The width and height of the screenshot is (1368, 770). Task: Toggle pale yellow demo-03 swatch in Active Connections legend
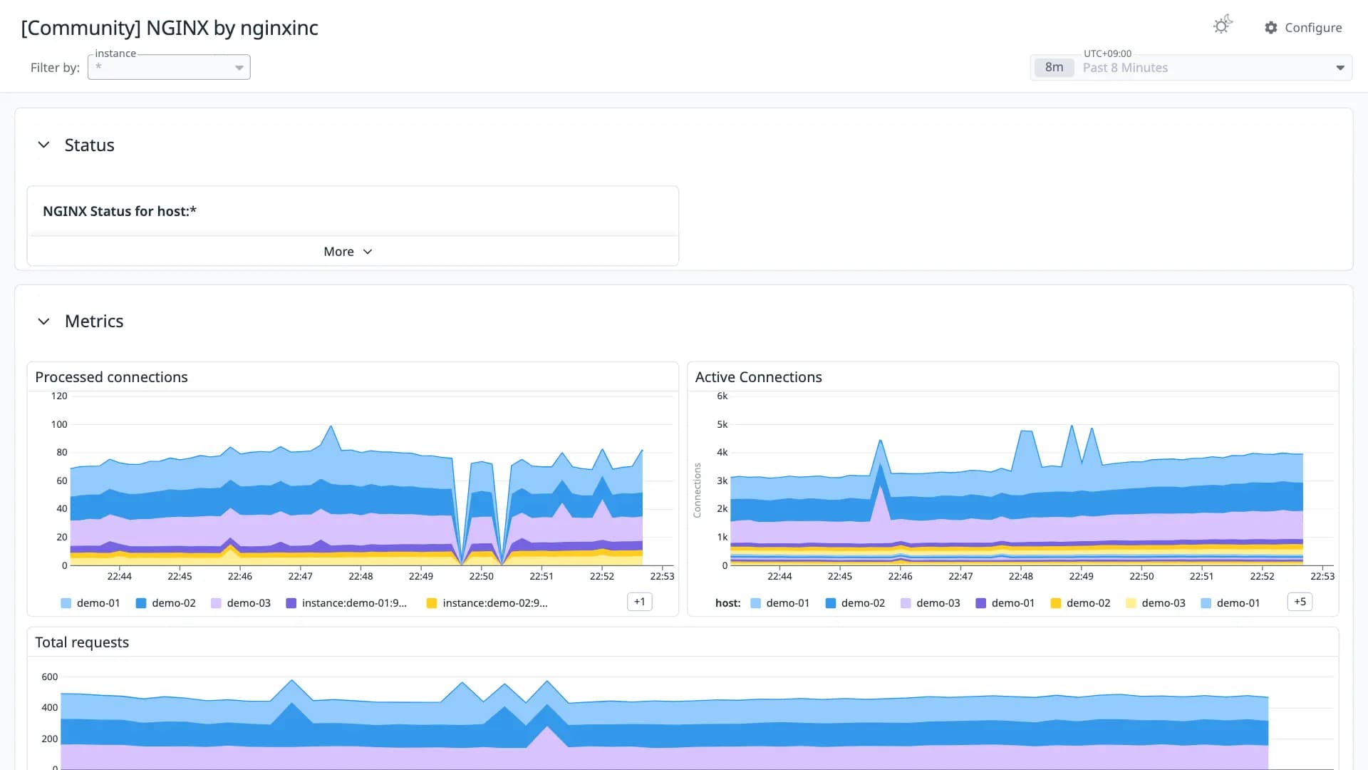pyautogui.click(x=1131, y=603)
